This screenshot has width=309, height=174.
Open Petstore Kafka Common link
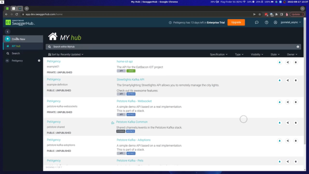132,122
